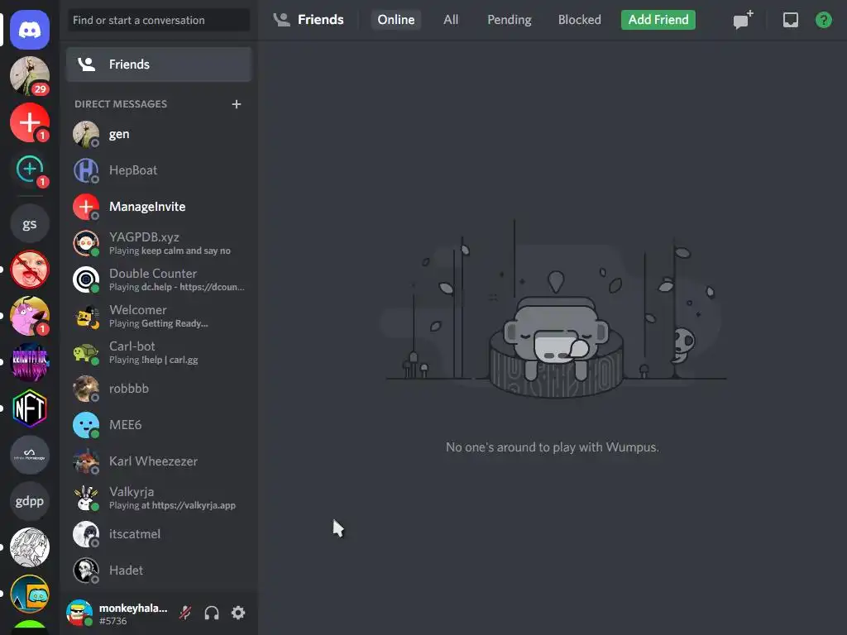
Task: Open DM with gen
Action: click(x=159, y=135)
